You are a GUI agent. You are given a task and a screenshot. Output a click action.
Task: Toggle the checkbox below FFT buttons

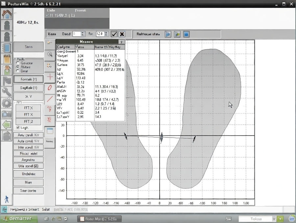(18, 127)
